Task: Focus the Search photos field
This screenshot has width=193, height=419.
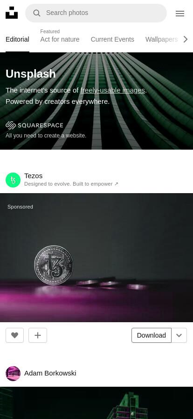Action: 96,13
